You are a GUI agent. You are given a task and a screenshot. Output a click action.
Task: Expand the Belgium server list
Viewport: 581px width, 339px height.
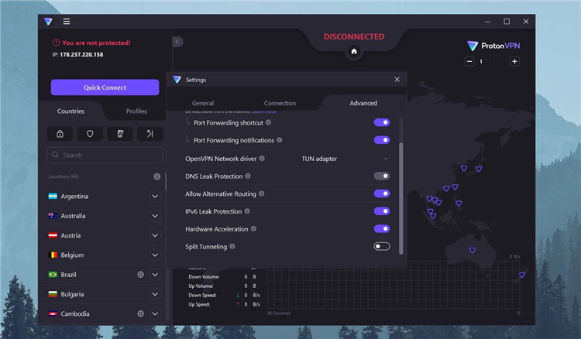click(155, 255)
